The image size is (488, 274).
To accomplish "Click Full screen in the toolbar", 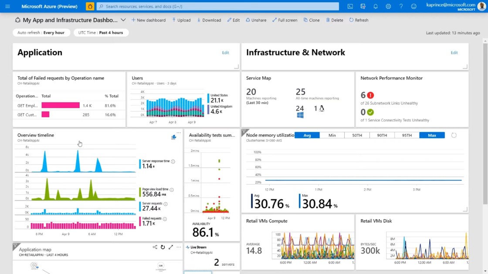I will pyautogui.click(x=285, y=20).
